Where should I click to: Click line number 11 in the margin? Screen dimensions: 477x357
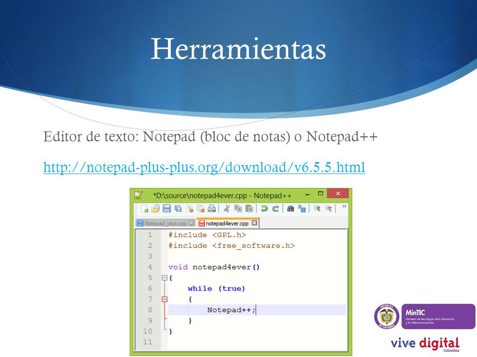(148, 342)
